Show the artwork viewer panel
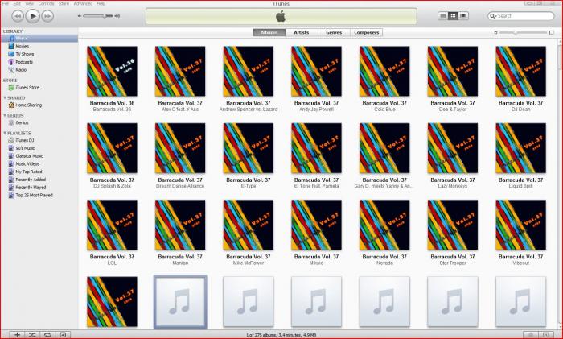 click(63, 333)
